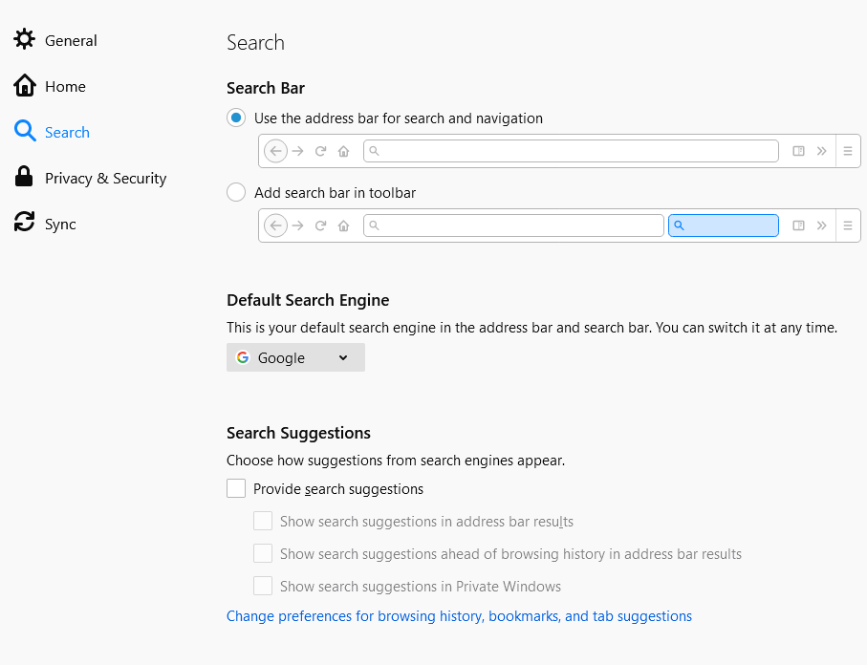Go to the Home settings category

pos(65,86)
